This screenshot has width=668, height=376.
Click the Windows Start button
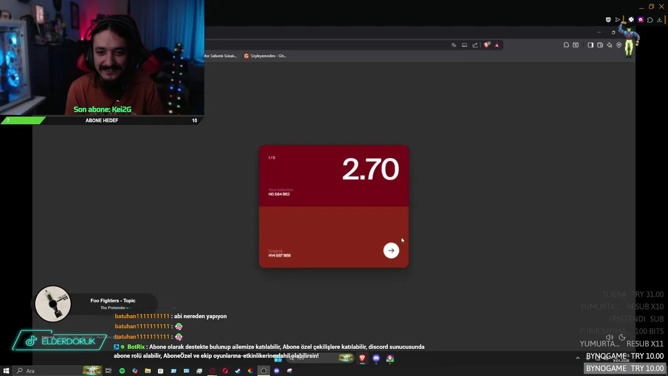click(6, 371)
